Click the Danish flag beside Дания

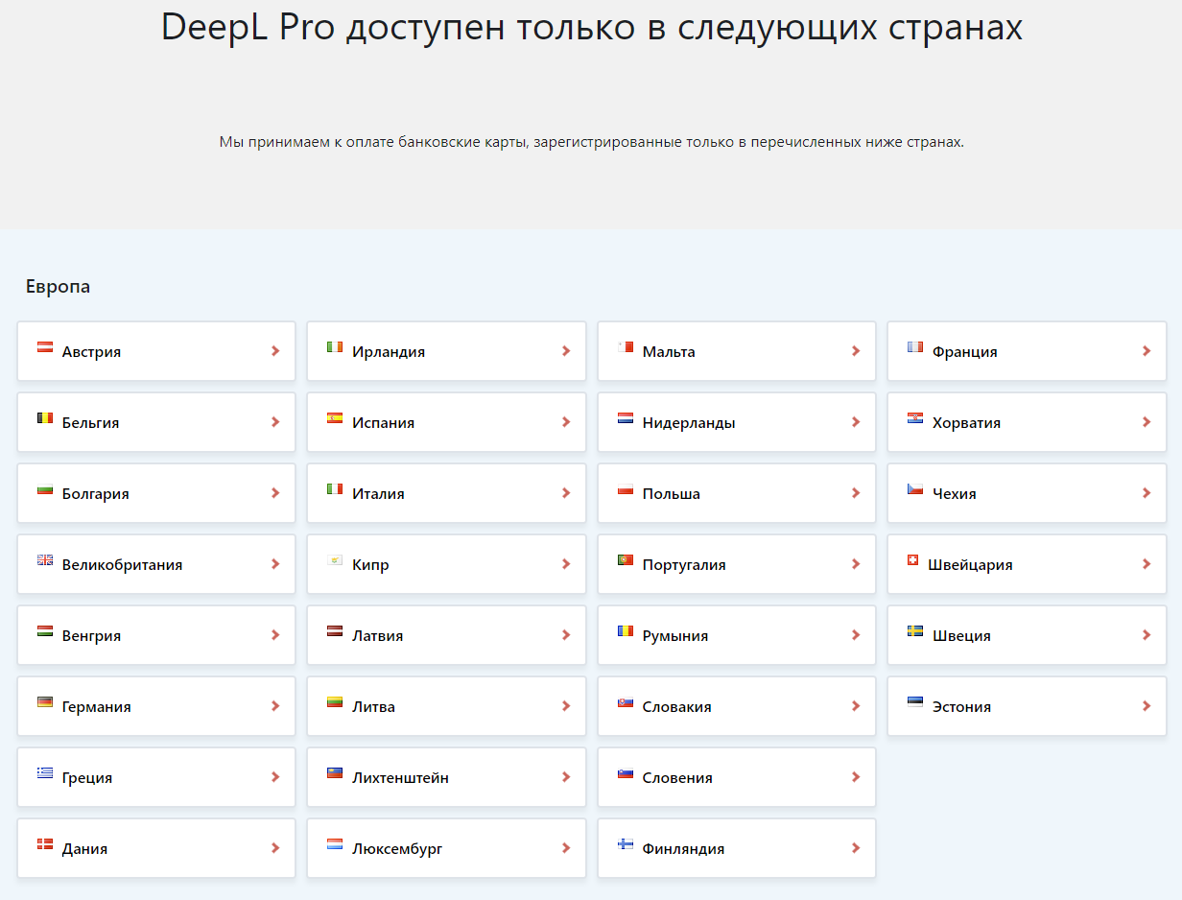(x=45, y=844)
